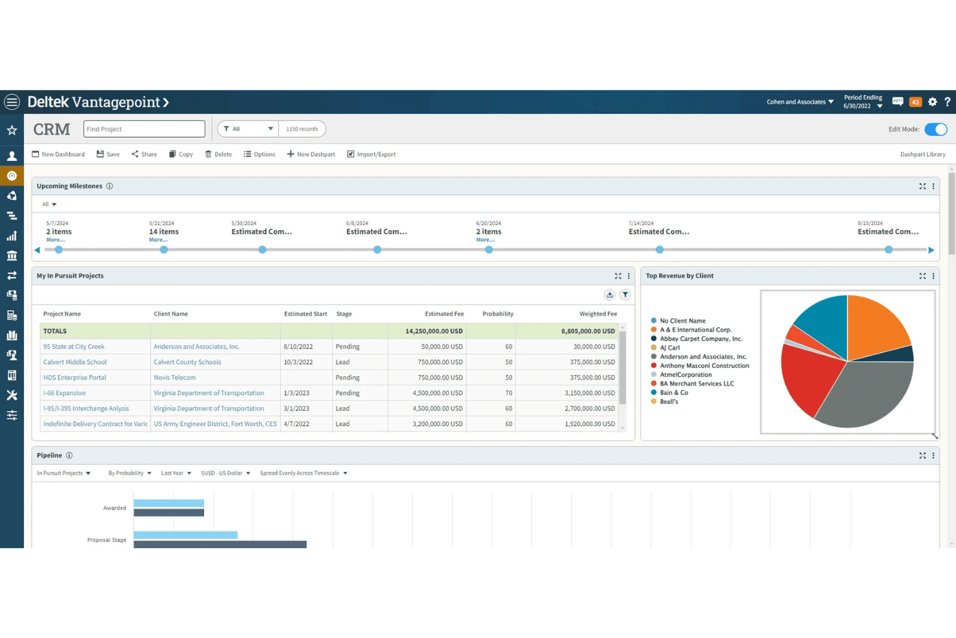956x638 pixels.
Task: Open the My In Pursuit Projects kebab menu
Action: pos(629,276)
